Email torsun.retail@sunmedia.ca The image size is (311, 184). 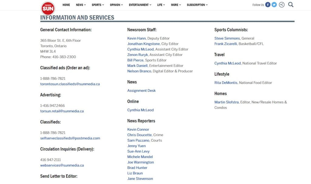[62, 111]
